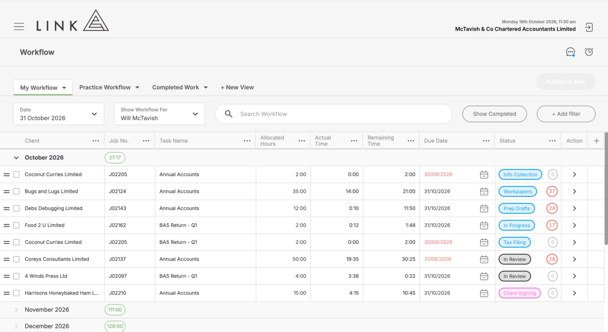
Task: Click the Show Completed button
Action: tap(495, 114)
